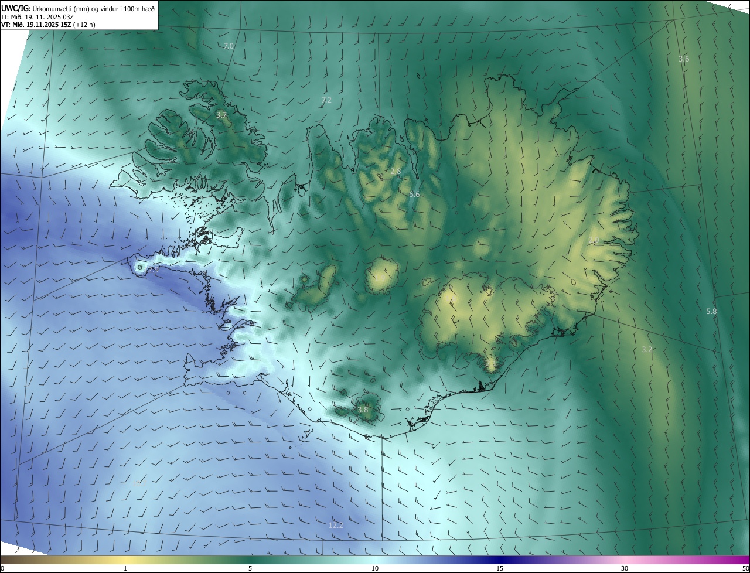
Task: Click the 5.8 value label
Action: [711, 312]
